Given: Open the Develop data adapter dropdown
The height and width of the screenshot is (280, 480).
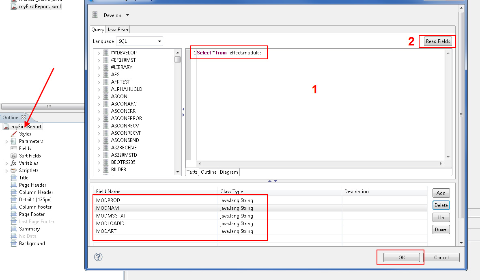Looking at the screenshot, I should point(127,15).
